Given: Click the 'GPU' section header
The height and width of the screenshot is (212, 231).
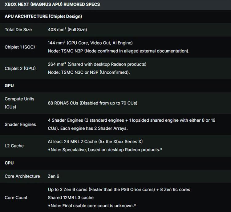Looking at the screenshot, I should (x=9, y=85).
